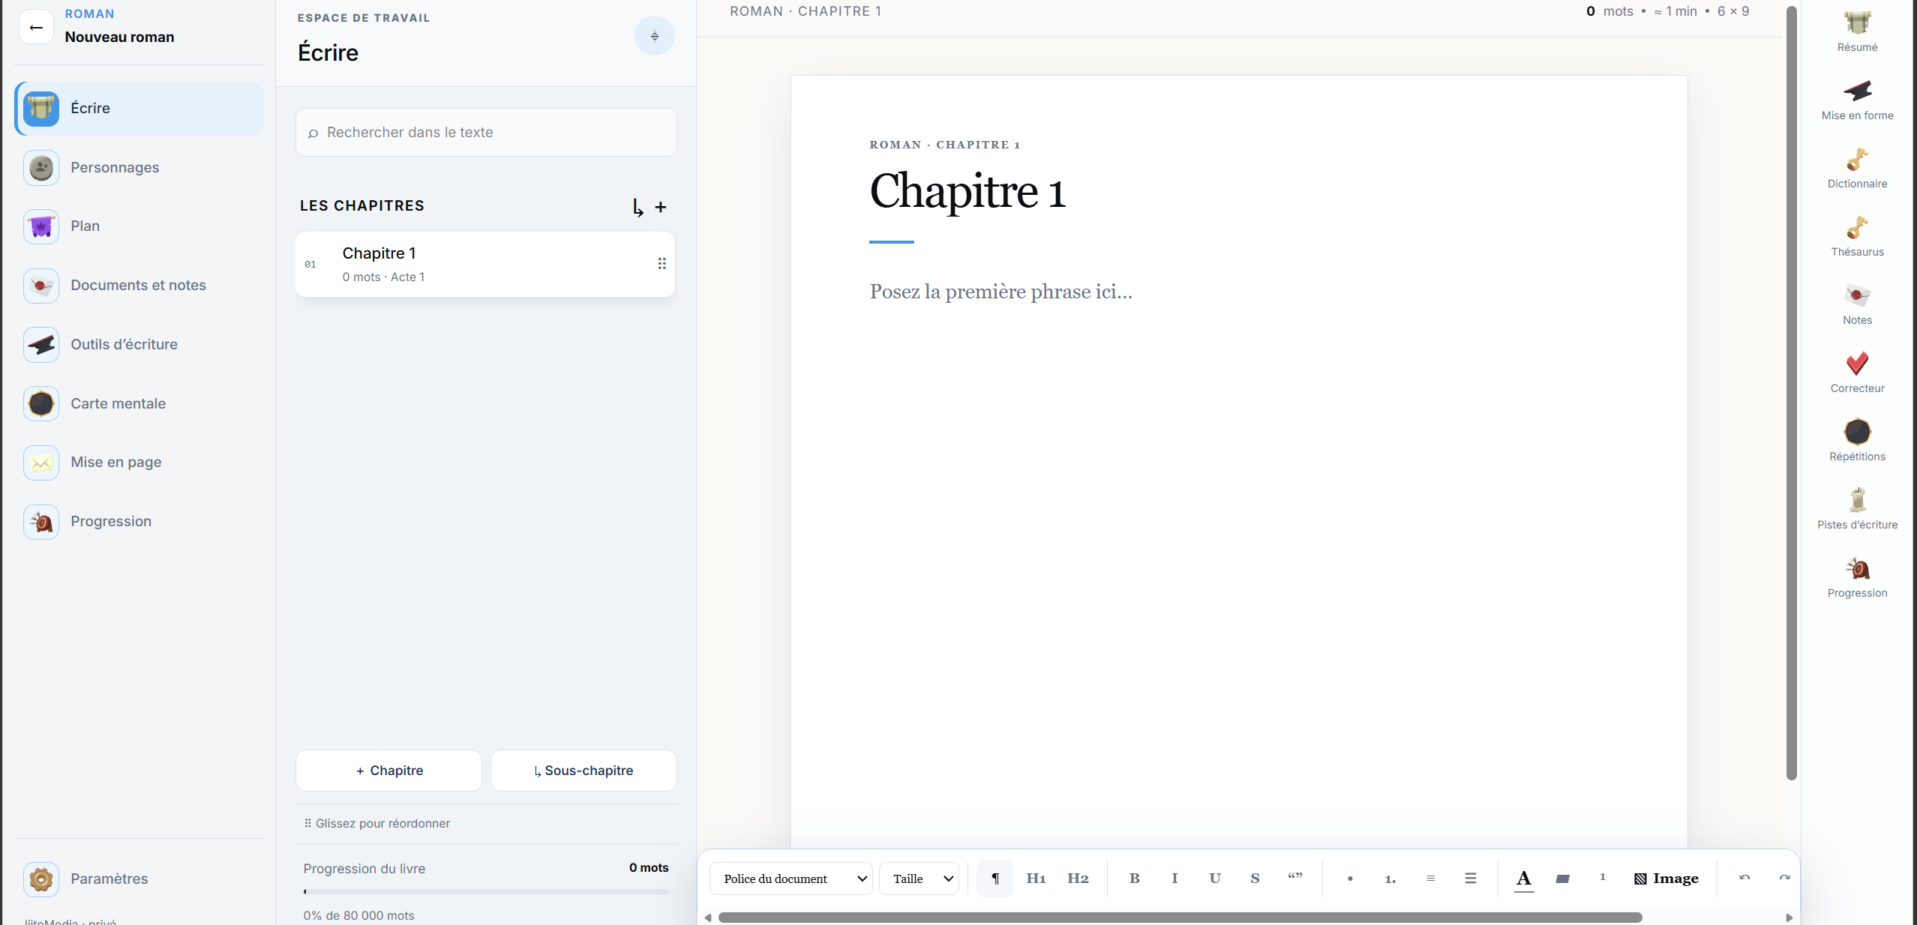Click the 6 × 9 page format text

[x=1732, y=11]
